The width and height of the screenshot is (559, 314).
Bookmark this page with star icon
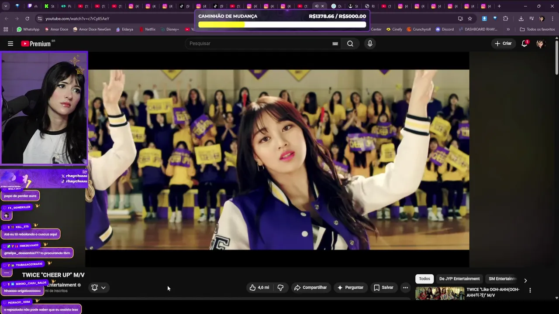click(470, 19)
